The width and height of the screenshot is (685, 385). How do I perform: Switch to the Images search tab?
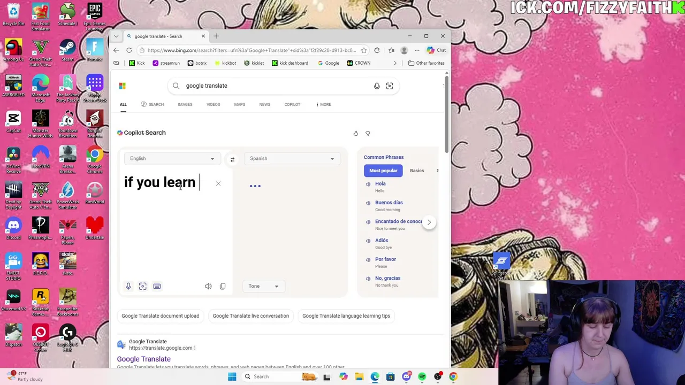[x=185, y=104]
